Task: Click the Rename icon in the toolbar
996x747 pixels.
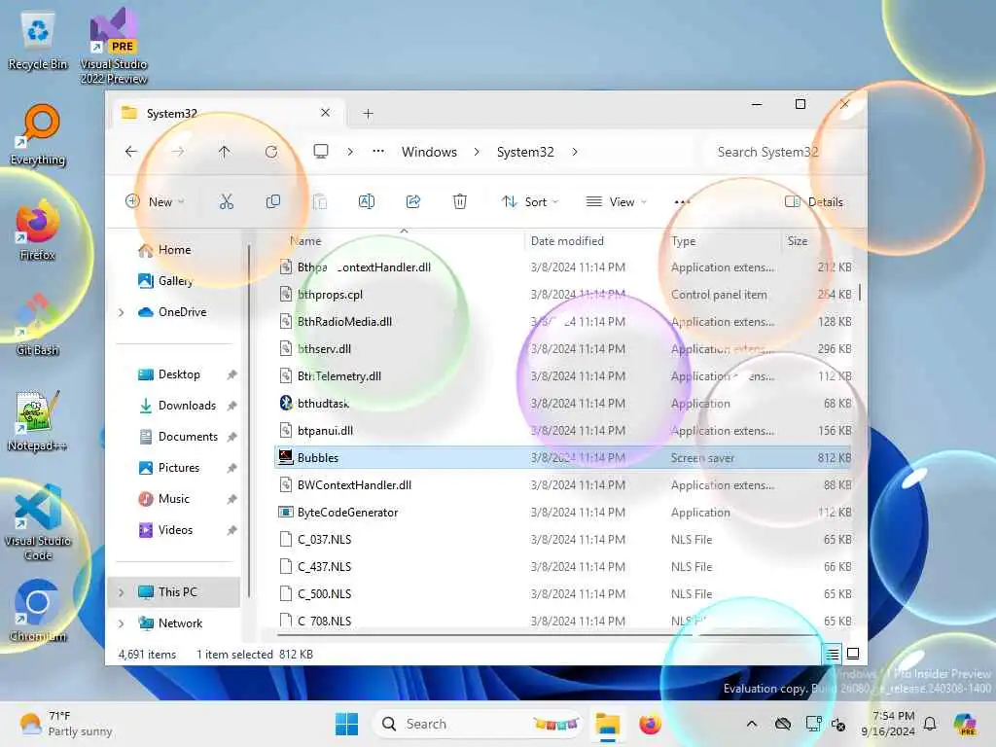Action: click(367, 202)
